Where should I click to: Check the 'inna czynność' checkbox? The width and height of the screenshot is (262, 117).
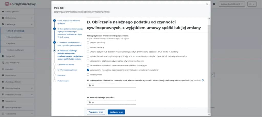88,74
